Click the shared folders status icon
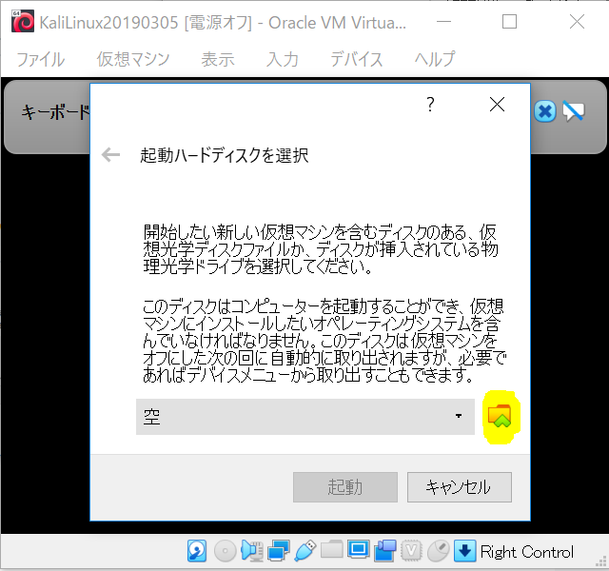609x571 pixels. pos(332,550)
